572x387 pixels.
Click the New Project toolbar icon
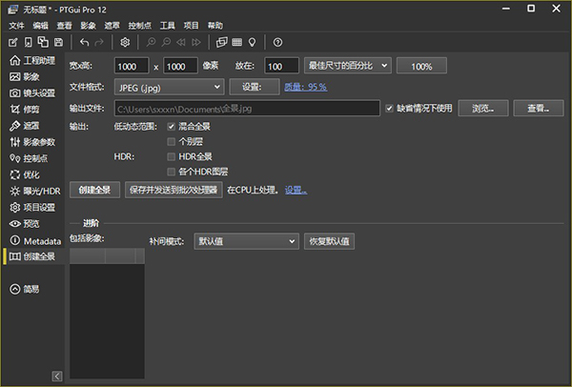coord(13,42)
